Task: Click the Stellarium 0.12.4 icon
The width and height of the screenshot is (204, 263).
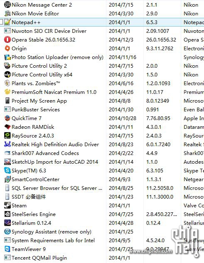Action: tap(7, 223)
